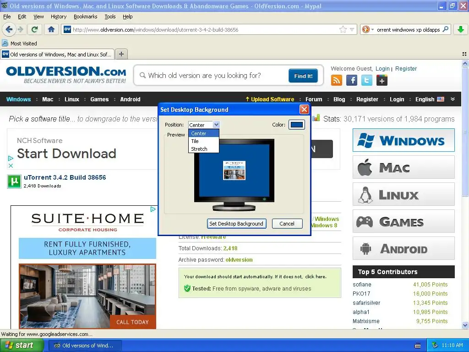Image resolution: width=469 pixels, height=352 pixels.
Task: Click the search magnifier in browser search box
Action: coord(445,29)
